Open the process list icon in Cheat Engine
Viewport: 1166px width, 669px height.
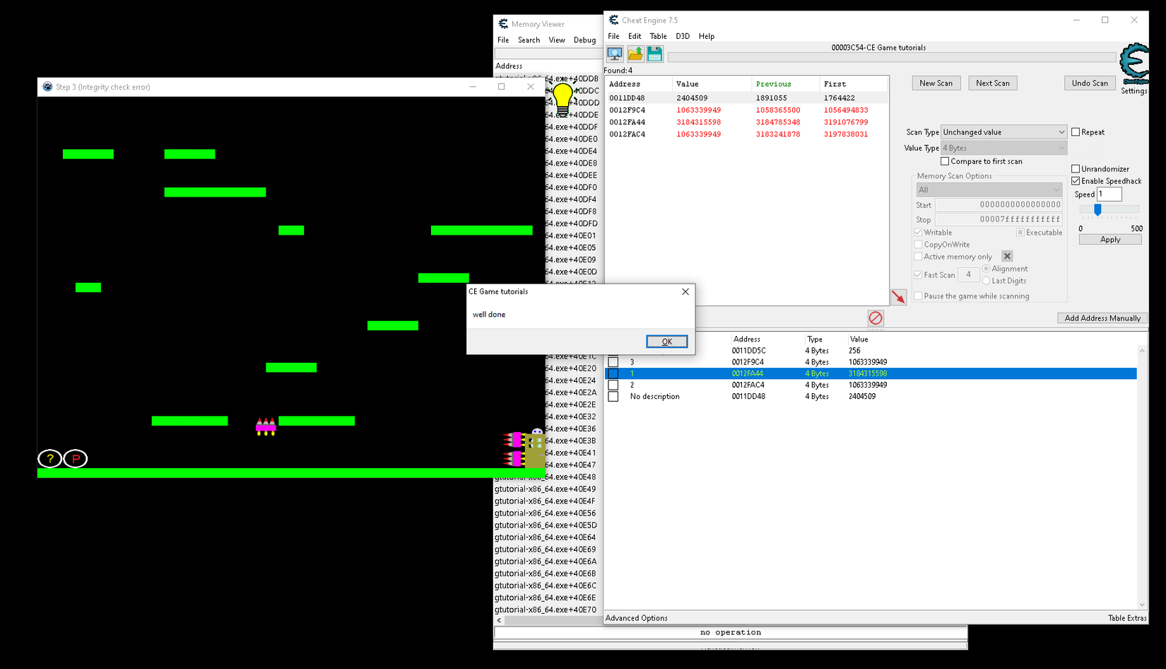click(x=615, y=54)
